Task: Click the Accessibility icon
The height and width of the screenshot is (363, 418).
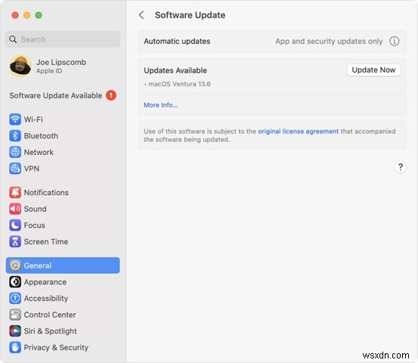Action: pyautogui.click(x=15, y=298)
